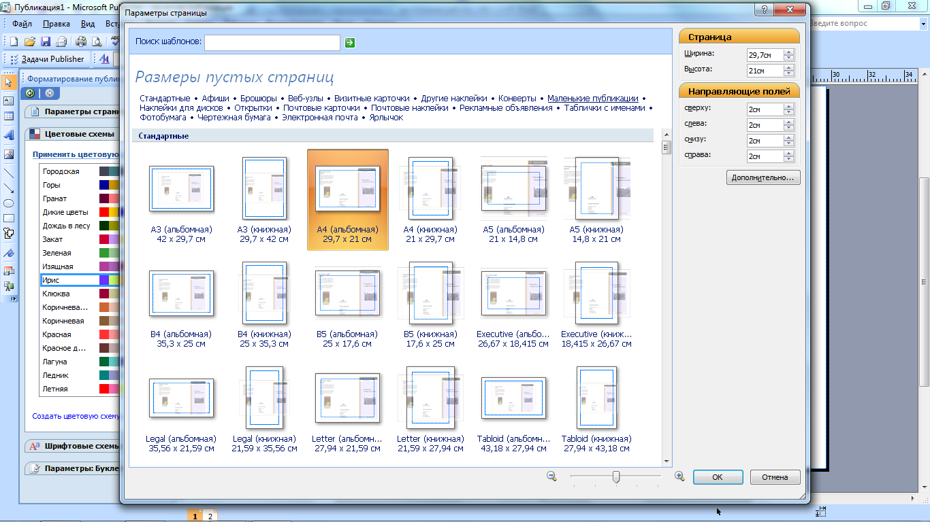Click the template list scrollbar up arrow

click(x=666, y=135)
